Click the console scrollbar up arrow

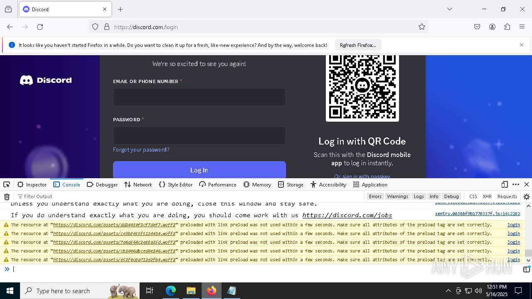[528, 206]
